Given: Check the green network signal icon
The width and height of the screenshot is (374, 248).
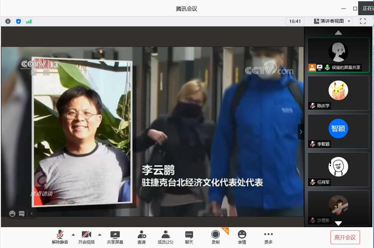Looking at the screenshot, I should (x=29, y=21).
